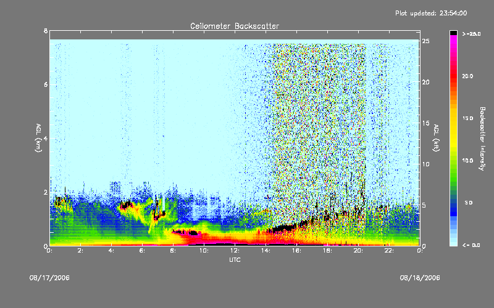Click the '22:' hour tick label
This screenshot has width=494, height=308.
point(389,251)
